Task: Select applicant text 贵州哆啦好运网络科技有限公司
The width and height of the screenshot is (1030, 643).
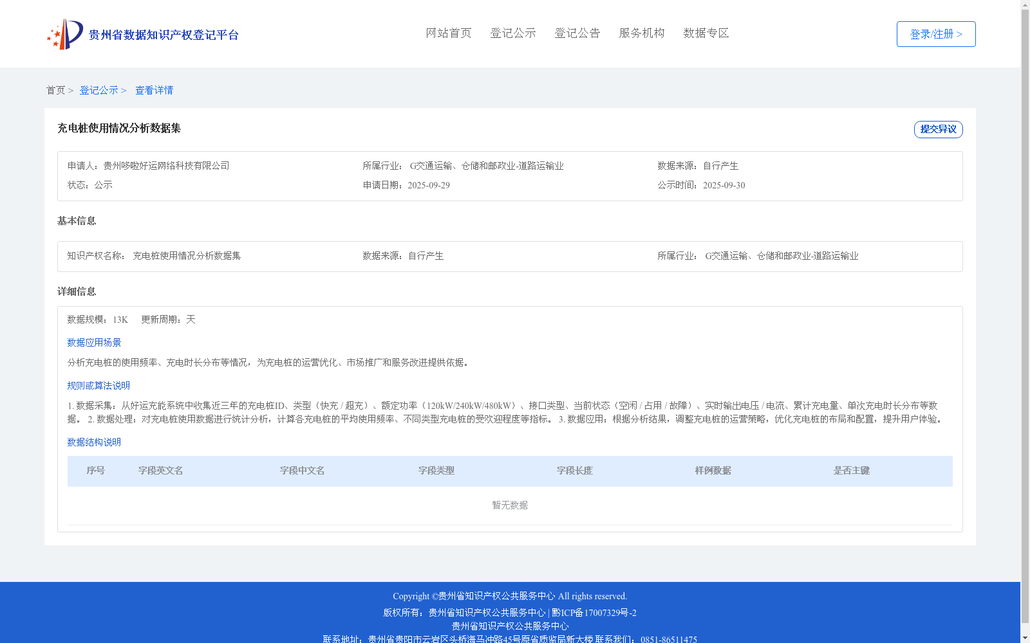Action: pos(166,166)
